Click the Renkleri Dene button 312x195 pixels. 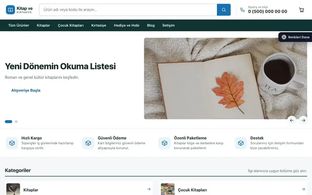pyautogui.click(x=295, y=37)
